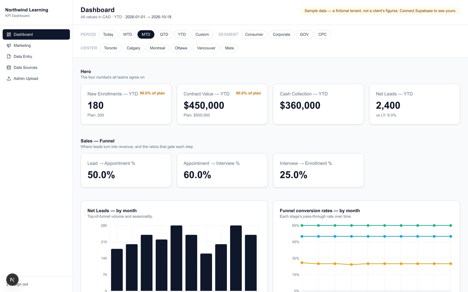Pick the Custom period option

[202, 34]
